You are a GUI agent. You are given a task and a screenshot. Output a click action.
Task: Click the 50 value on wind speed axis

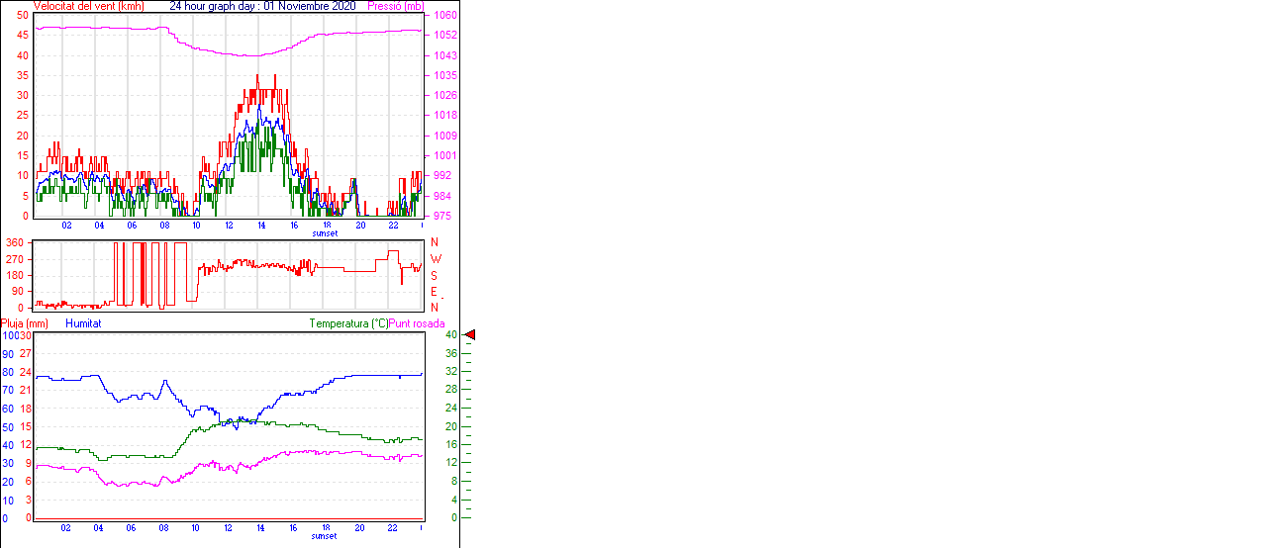point(22,16)
